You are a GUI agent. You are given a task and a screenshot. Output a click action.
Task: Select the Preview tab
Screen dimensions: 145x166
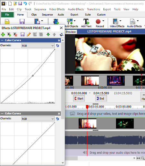pos(71,32)
